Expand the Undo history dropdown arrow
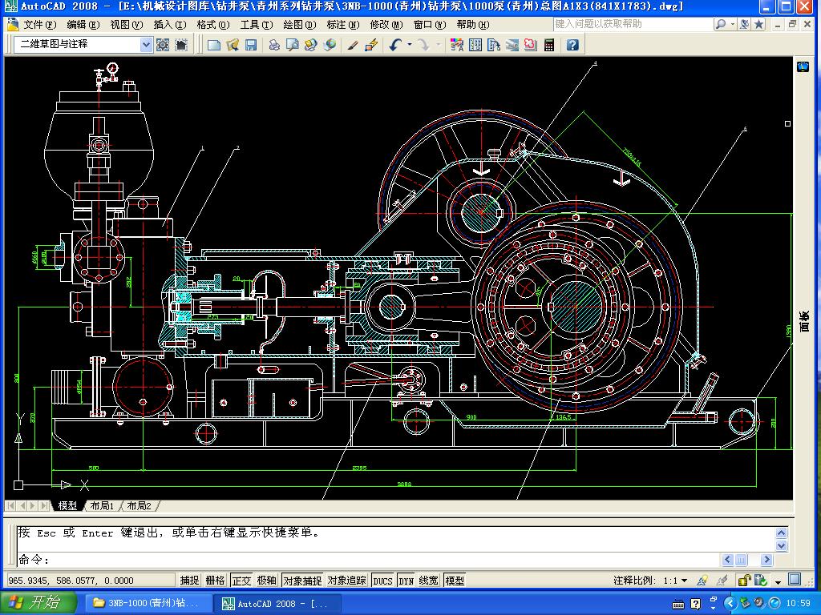 point(410,45)
